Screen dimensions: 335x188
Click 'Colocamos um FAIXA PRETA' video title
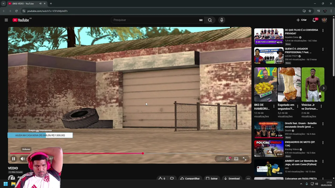click(x=301, y=179)
